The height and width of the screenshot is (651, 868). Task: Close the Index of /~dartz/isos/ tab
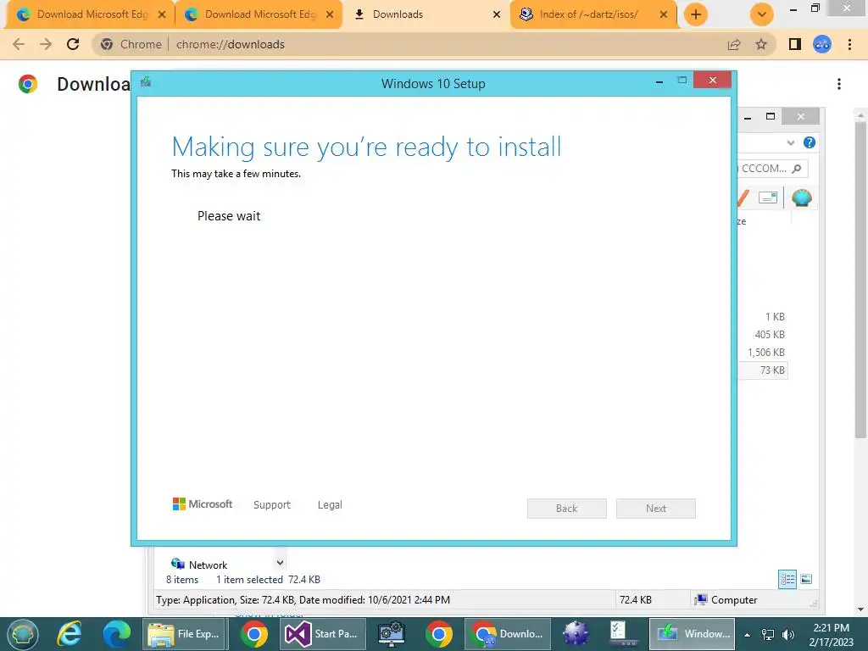pos(664,15)
